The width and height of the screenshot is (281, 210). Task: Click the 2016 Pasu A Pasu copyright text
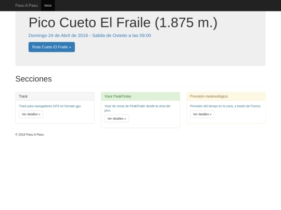(30, 135)
